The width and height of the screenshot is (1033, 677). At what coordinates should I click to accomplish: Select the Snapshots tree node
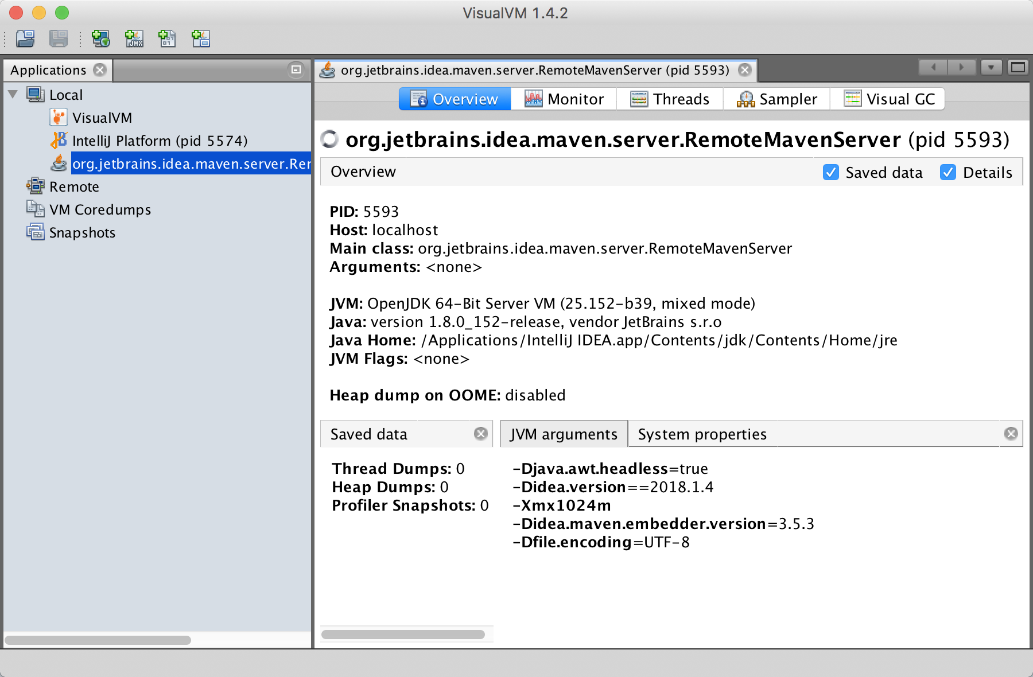click(x=82, y=232)
